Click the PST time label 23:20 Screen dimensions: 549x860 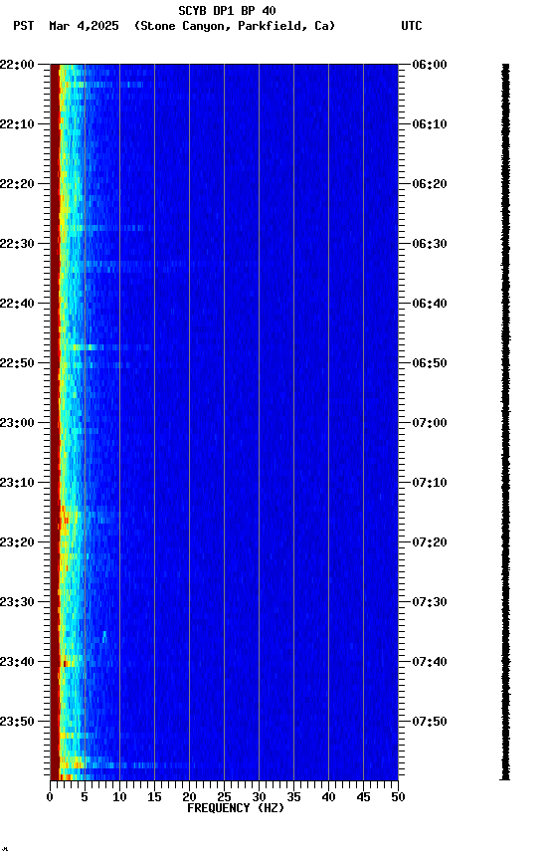tap(17, 542)
